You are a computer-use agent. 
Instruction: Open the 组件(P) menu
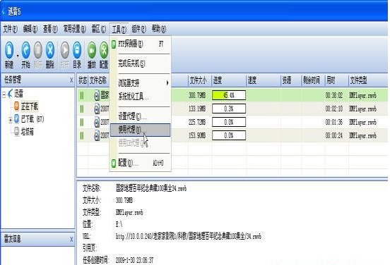coord(138,29)
